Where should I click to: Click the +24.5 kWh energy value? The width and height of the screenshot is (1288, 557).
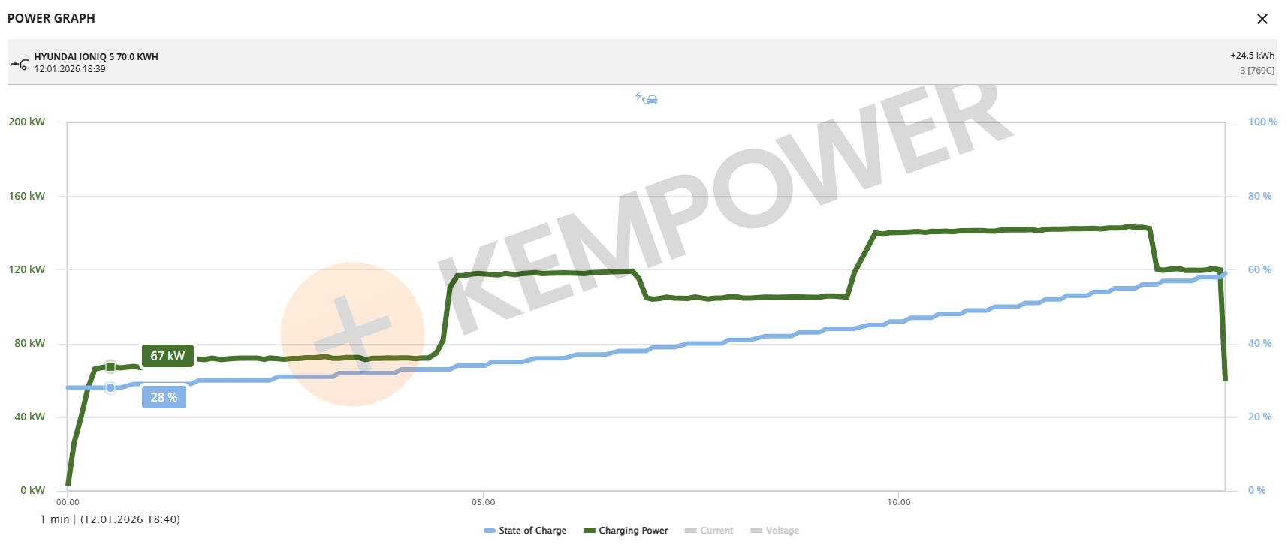click(x=1251, y=56)
